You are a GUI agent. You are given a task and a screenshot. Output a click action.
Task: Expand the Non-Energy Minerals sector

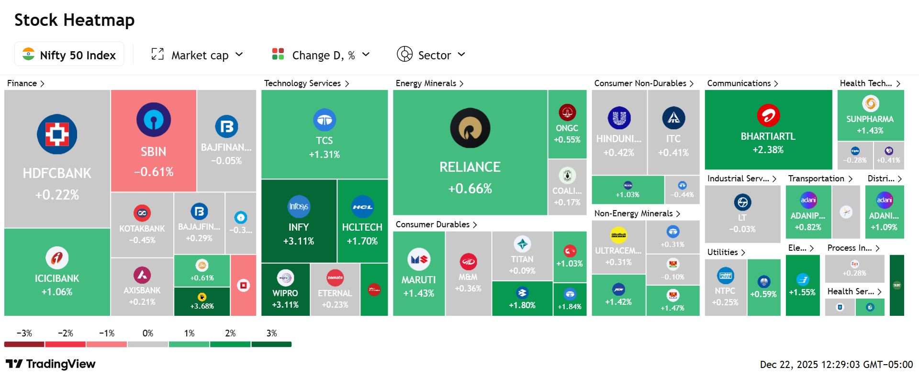pyautogui.click(x=637, y=213)
